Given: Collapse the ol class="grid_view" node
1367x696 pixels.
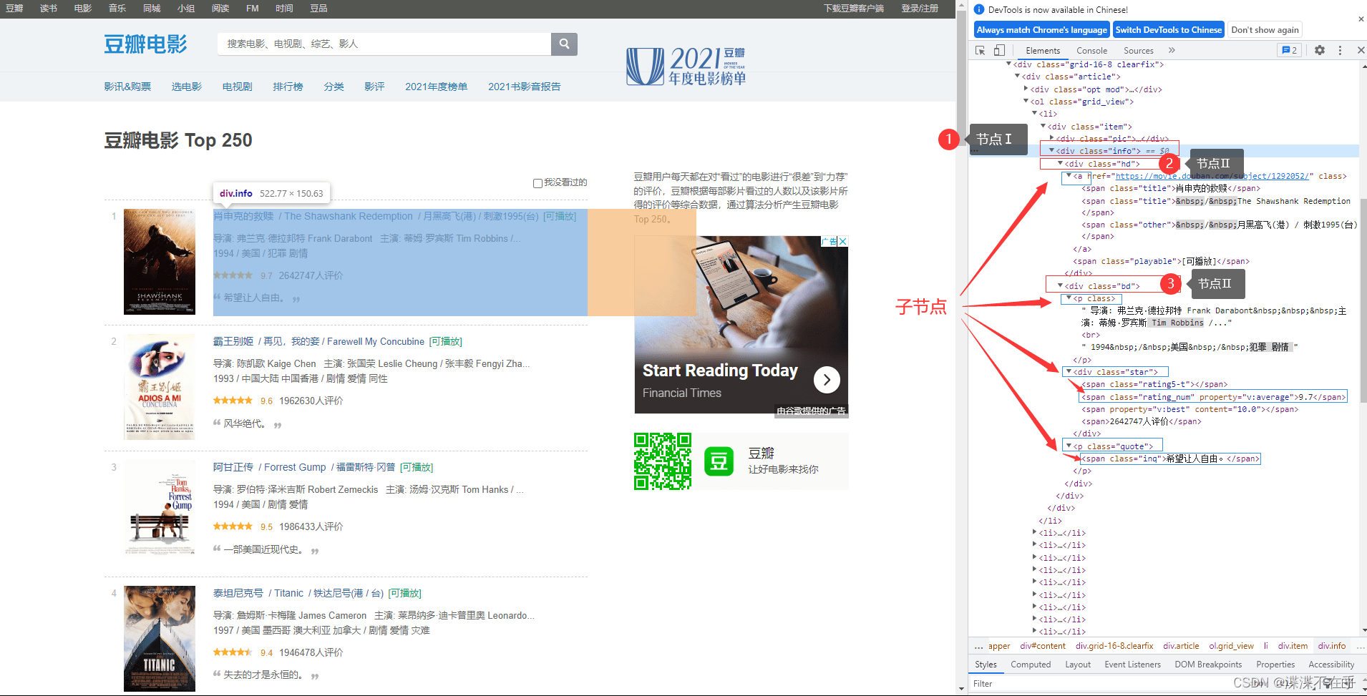Looking at the screenshot, I should pyautogui.click(x=1026, y=102).
